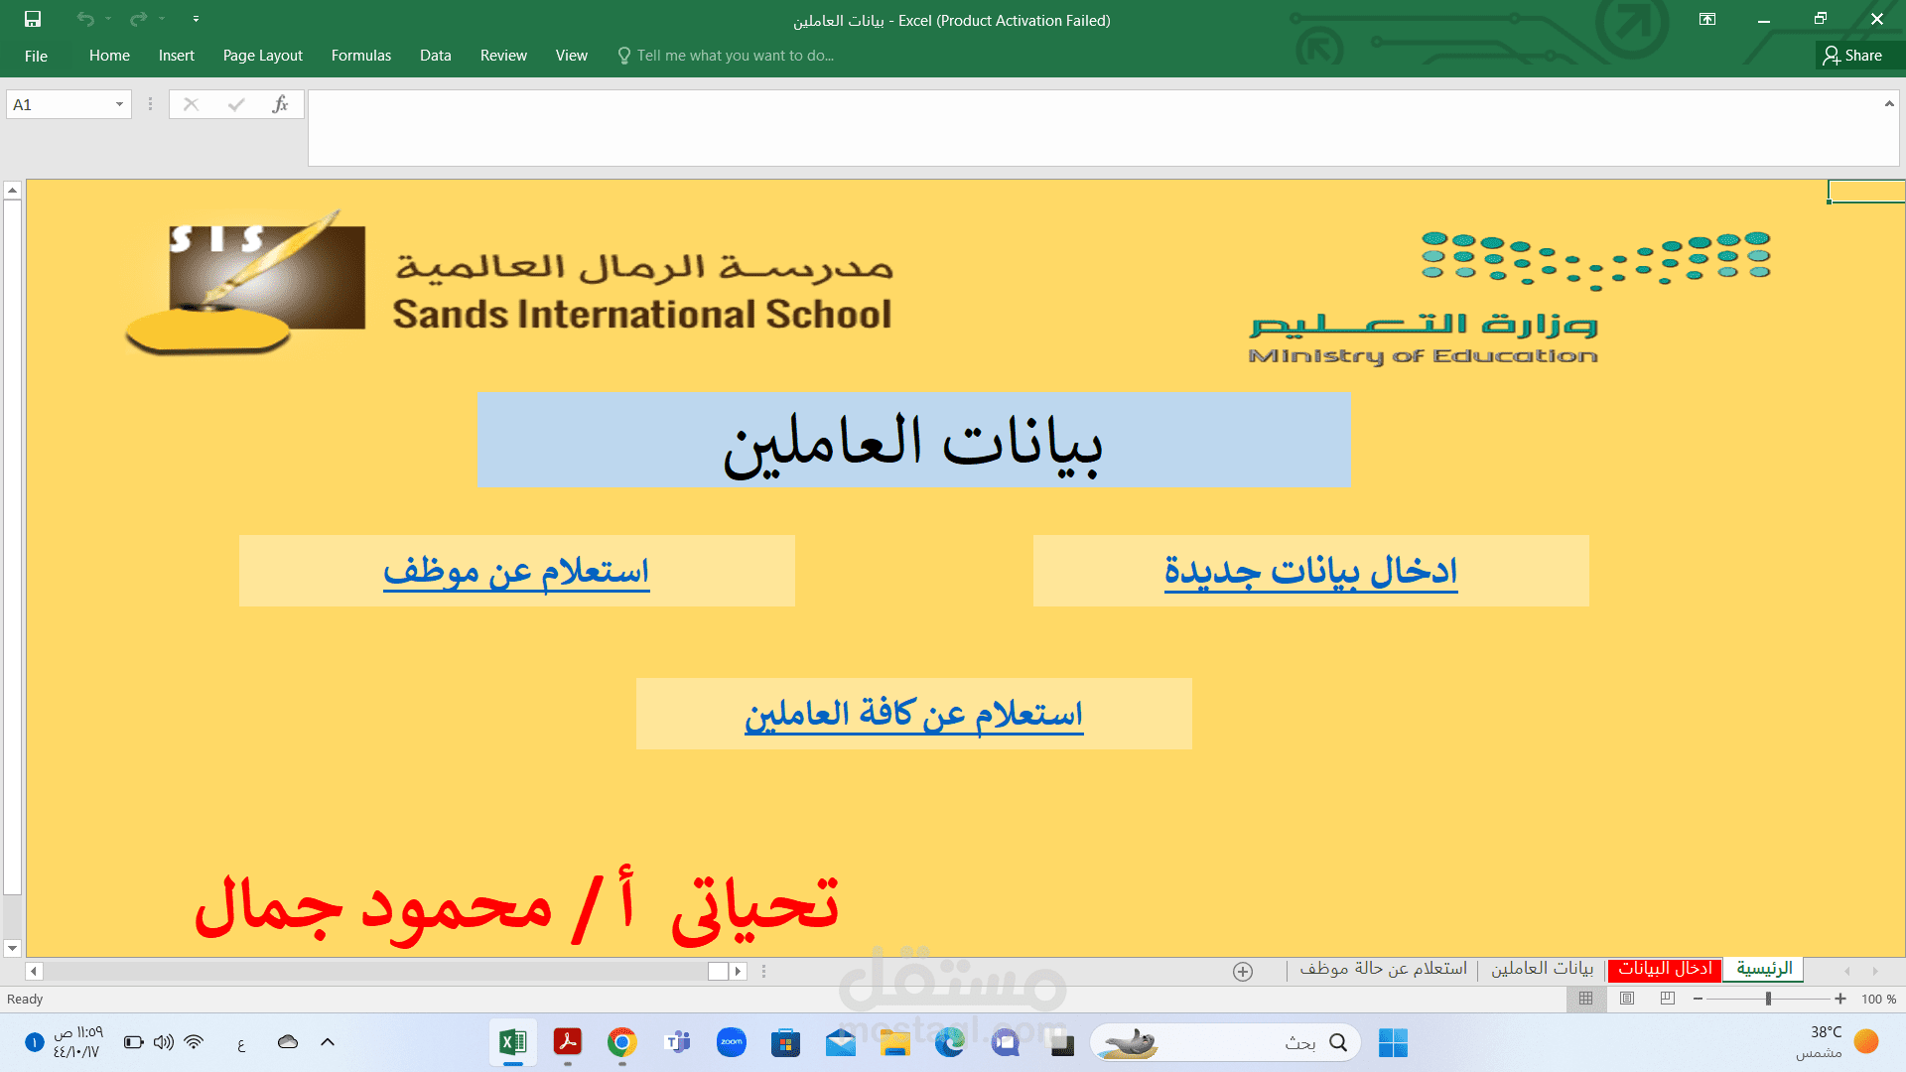1906x1072 pixels.
Task: Click the Enter checkmark icon in formula bar
Action: [236, 104]
